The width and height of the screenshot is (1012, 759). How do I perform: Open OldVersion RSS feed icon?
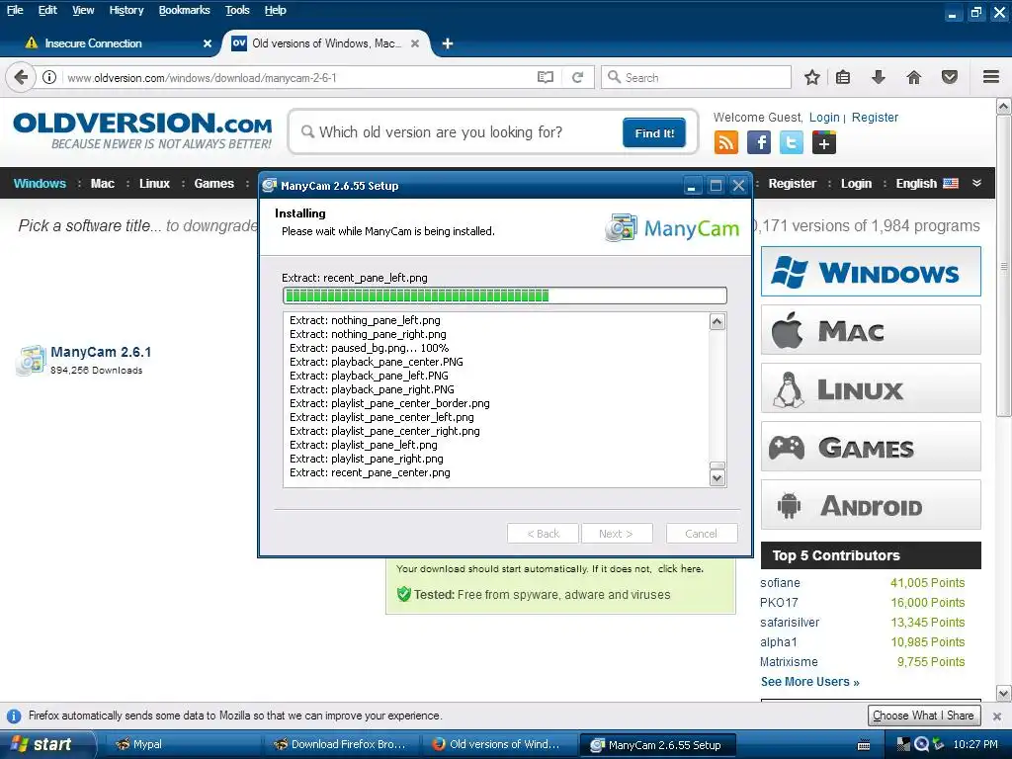point(726,142)
